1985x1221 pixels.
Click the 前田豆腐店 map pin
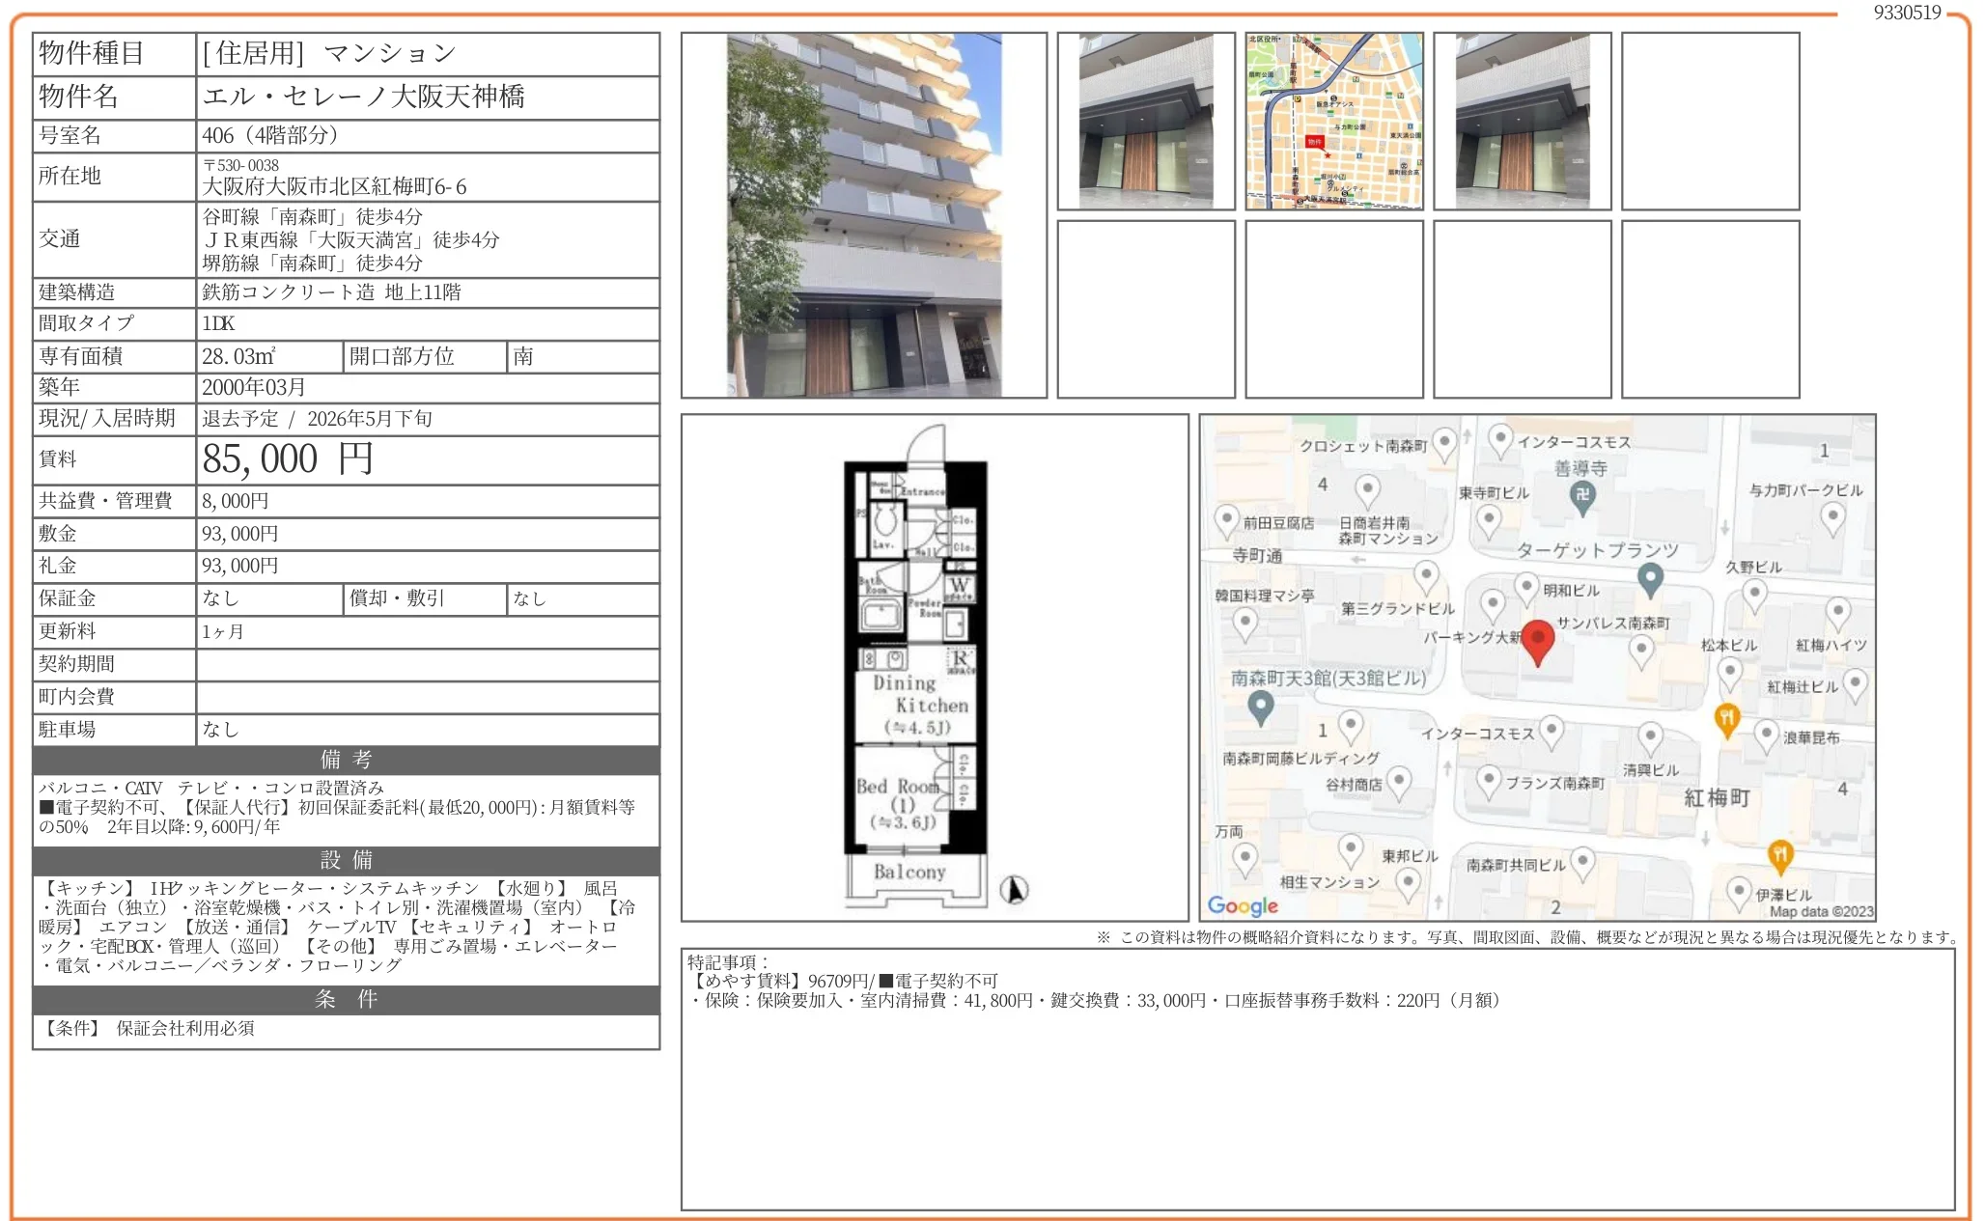pos(1226,520)
